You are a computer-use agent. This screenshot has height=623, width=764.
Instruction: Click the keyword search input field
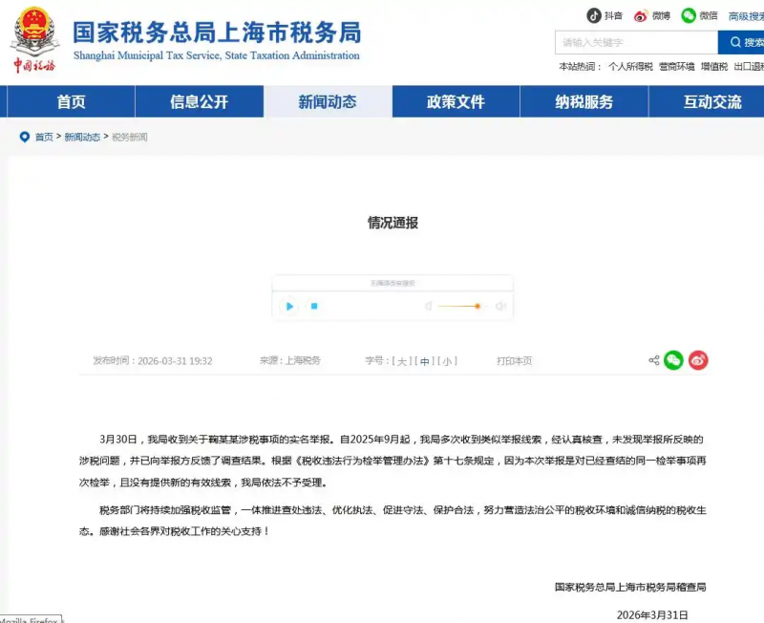pos(630,42)
